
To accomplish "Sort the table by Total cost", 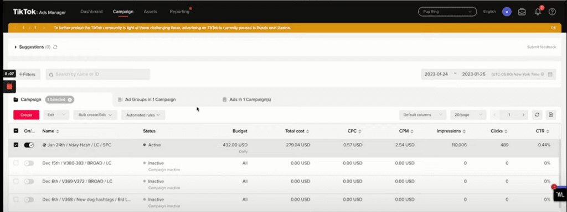I will click(x=308, y=131).
